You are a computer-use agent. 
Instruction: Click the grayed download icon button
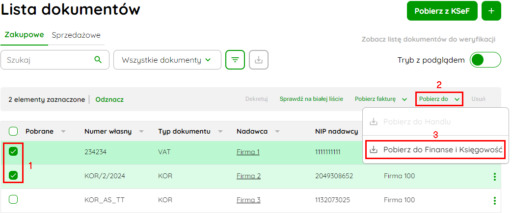(259, 60)
